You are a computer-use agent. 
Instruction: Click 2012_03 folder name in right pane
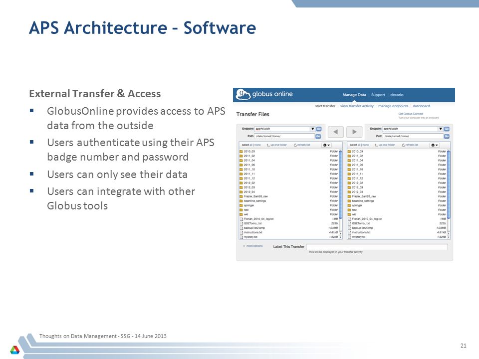(x=357, y=187)
